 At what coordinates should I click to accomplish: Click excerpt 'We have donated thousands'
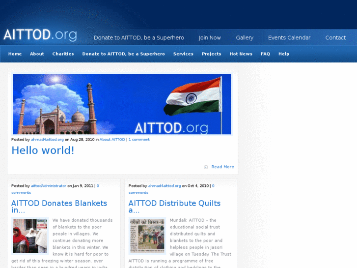[x=82, y=220]
